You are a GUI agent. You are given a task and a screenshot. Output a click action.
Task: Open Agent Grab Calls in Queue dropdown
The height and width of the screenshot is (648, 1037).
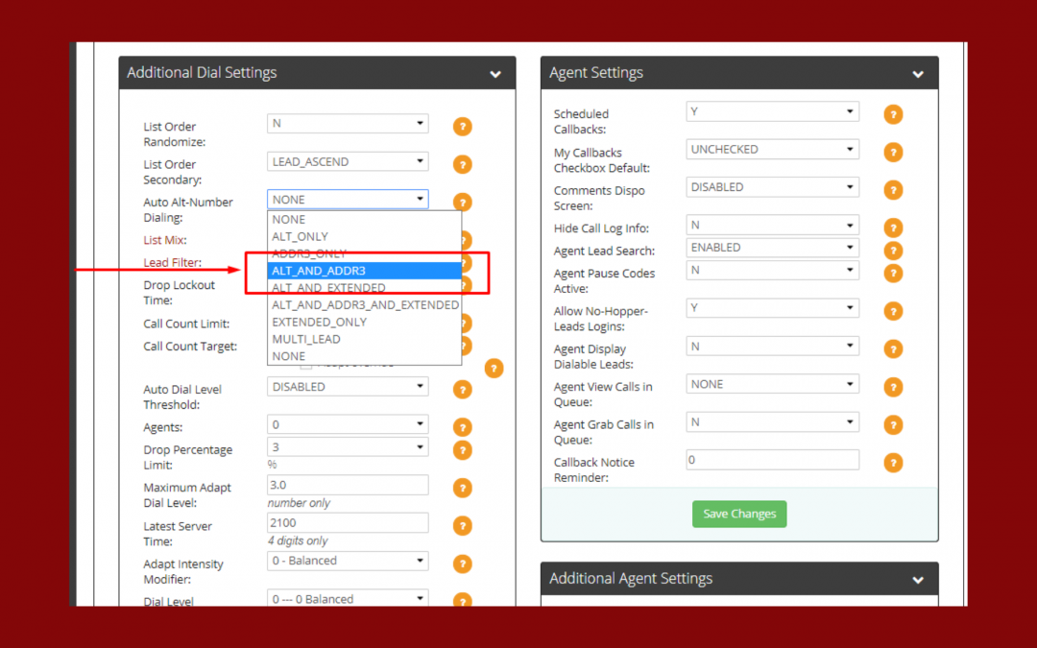[772, 421]
